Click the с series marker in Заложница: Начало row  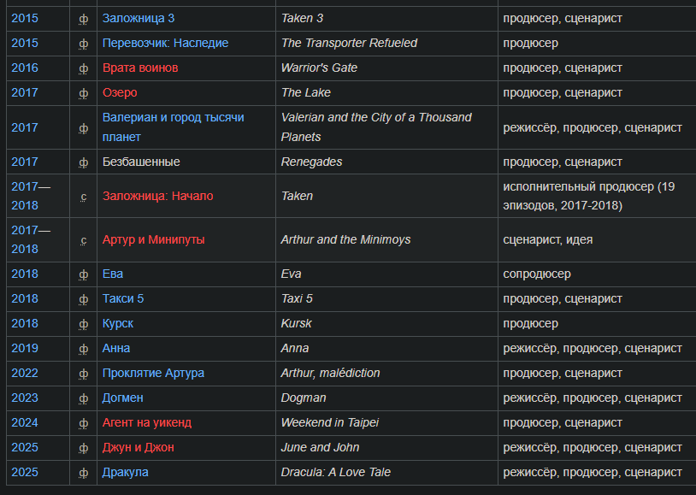pyautogui.click(x=84, y=197)
